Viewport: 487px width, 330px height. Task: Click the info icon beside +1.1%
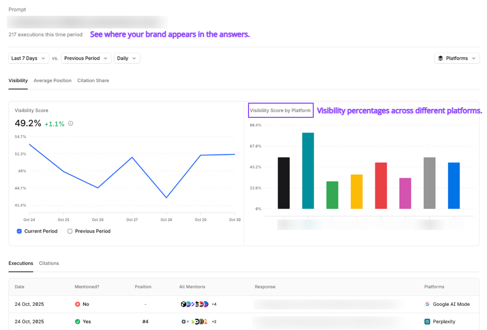click(71, 124)
